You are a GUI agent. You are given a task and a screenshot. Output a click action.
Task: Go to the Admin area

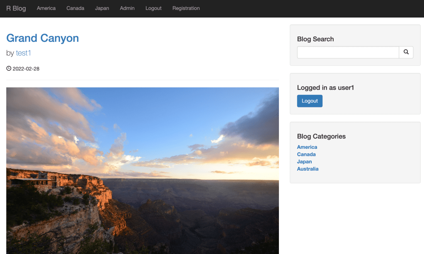click(127, 8)
